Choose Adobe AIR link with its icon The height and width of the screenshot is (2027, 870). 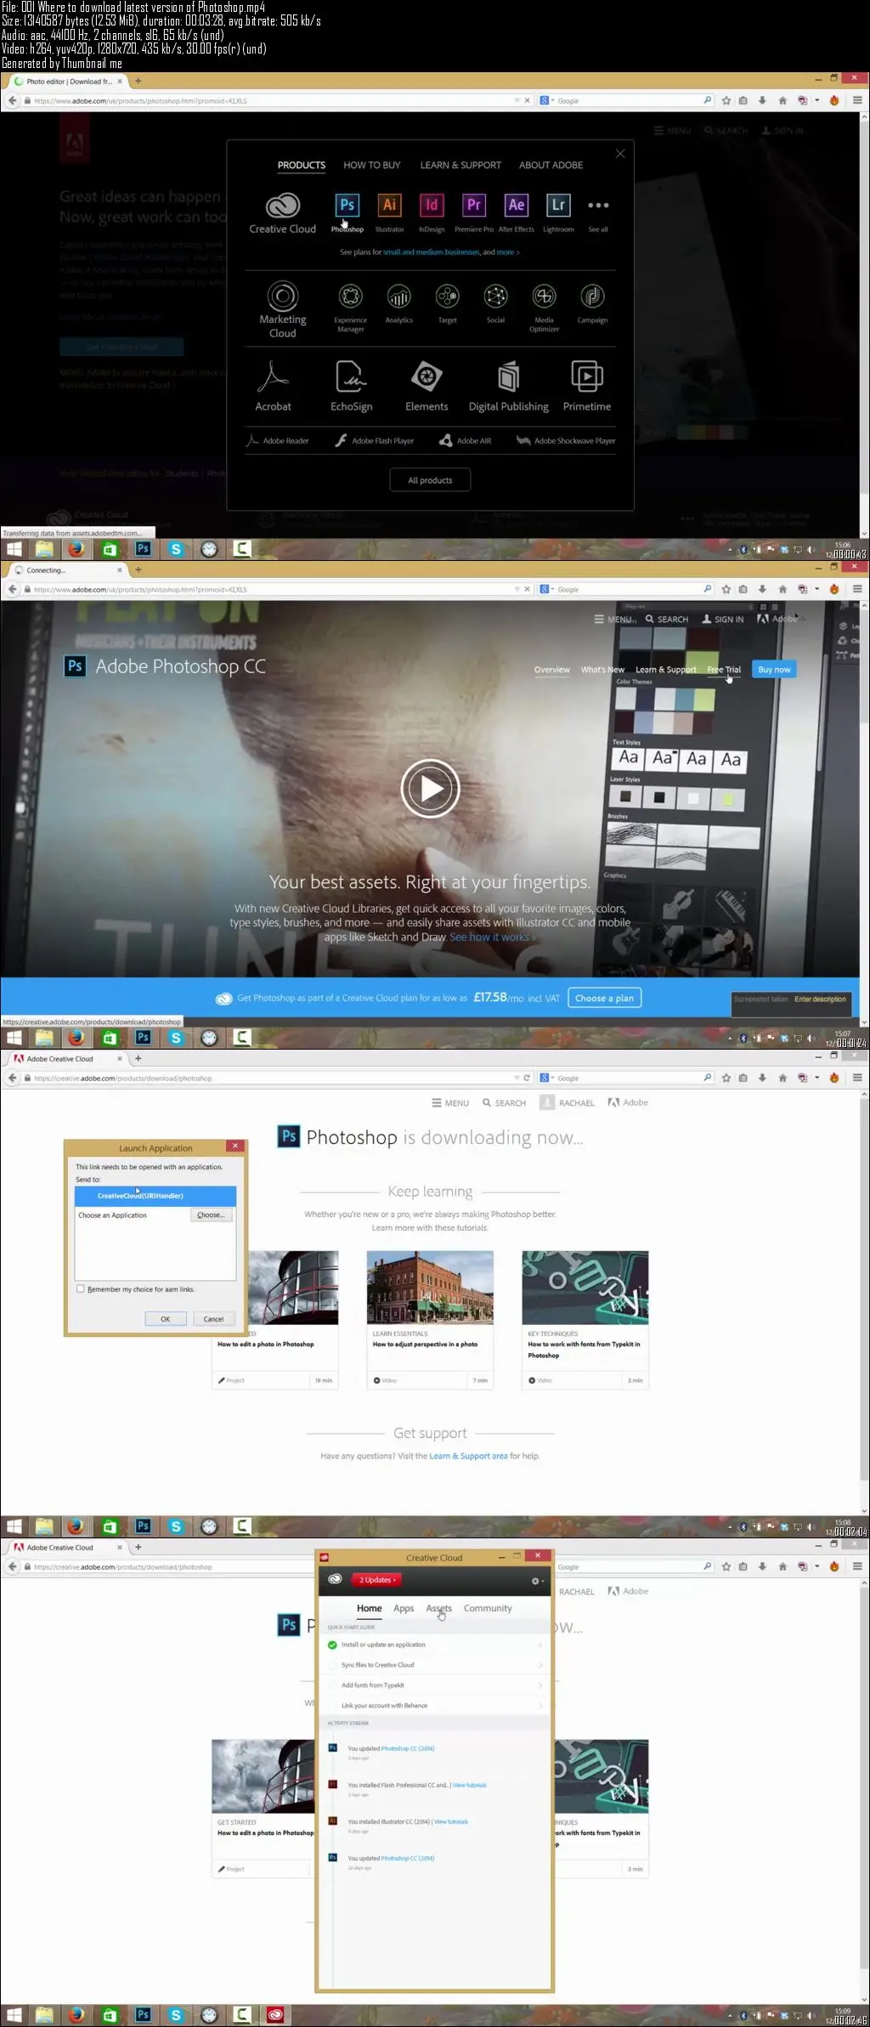coord(465,441)
